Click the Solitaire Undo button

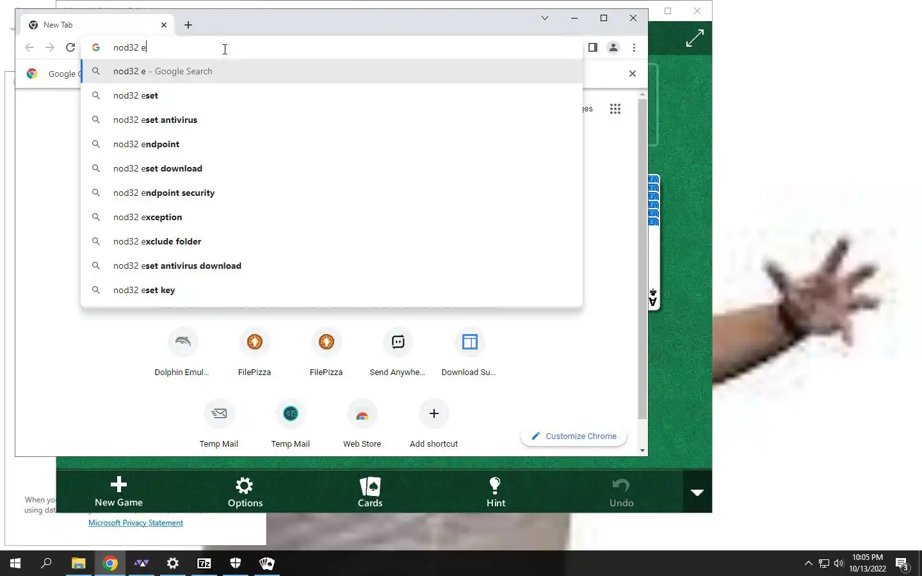click(621, 492)
